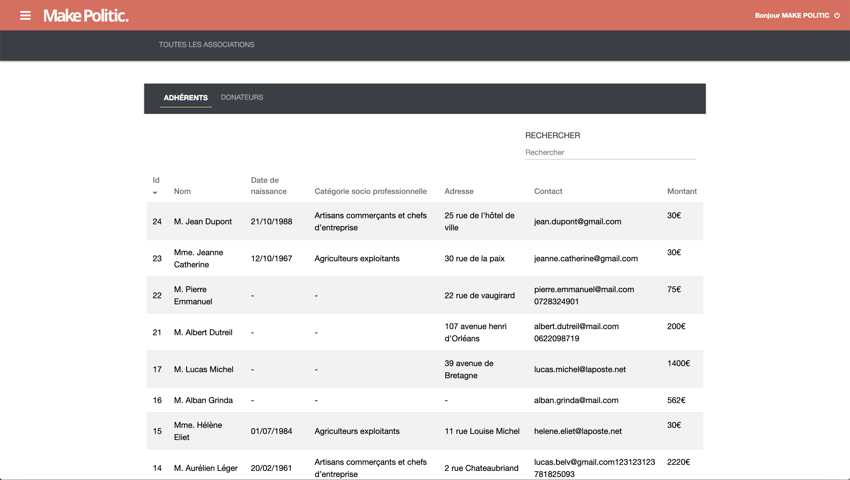Switch to the Donateurs tab
This screenshot has width=850, height=480.
(242, 97)
